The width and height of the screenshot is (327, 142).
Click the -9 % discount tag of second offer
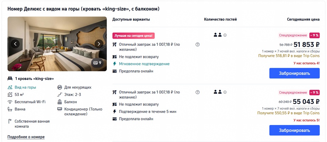314,92
